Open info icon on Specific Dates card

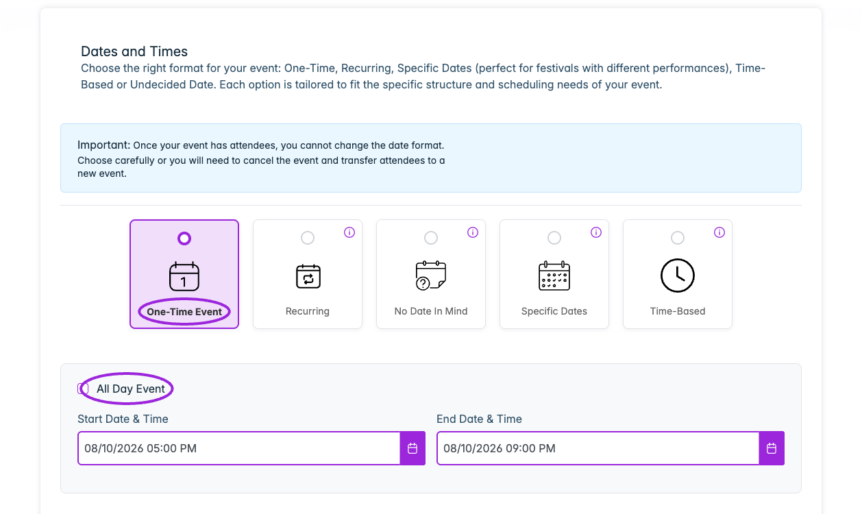[596, 232]
